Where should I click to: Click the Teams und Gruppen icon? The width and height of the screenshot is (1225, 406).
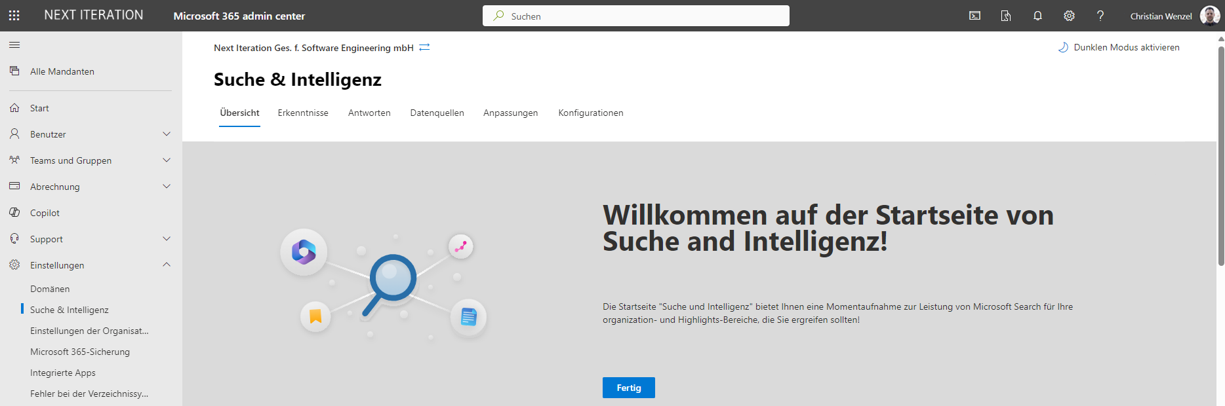coord(14,160)
